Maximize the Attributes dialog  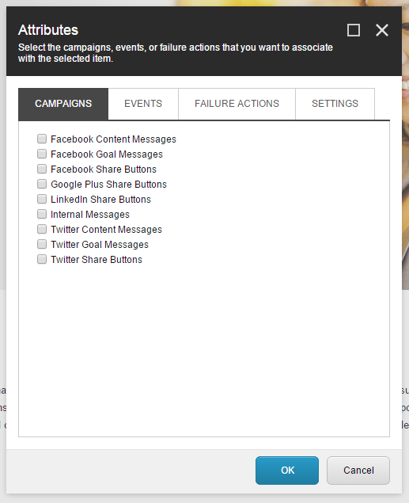354,30
